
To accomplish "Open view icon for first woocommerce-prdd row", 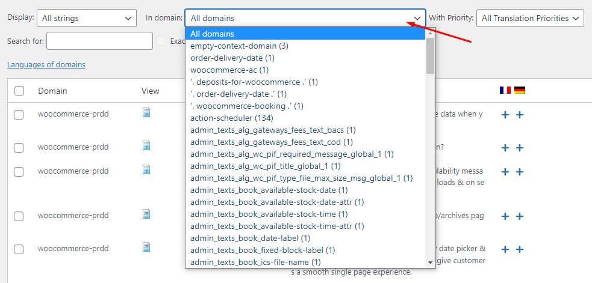I will [146, 113].
